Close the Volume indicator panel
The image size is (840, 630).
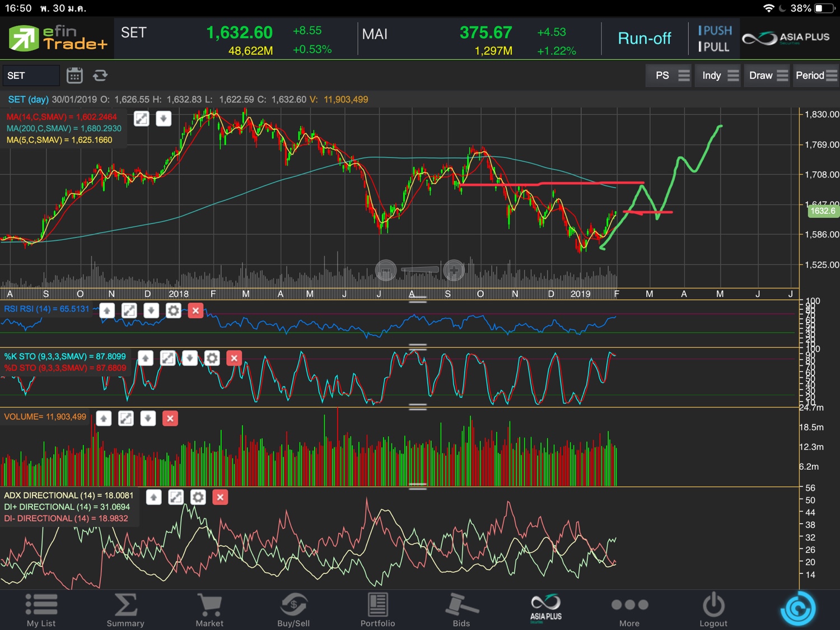[x=170, y=418]
